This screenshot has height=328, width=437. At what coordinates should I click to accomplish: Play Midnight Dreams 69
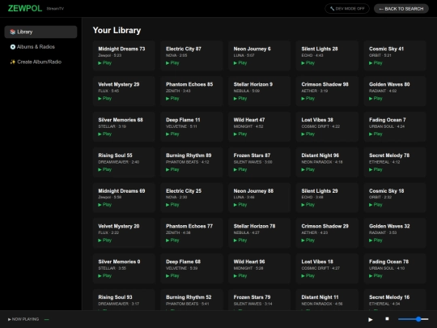tap(104, 205)
